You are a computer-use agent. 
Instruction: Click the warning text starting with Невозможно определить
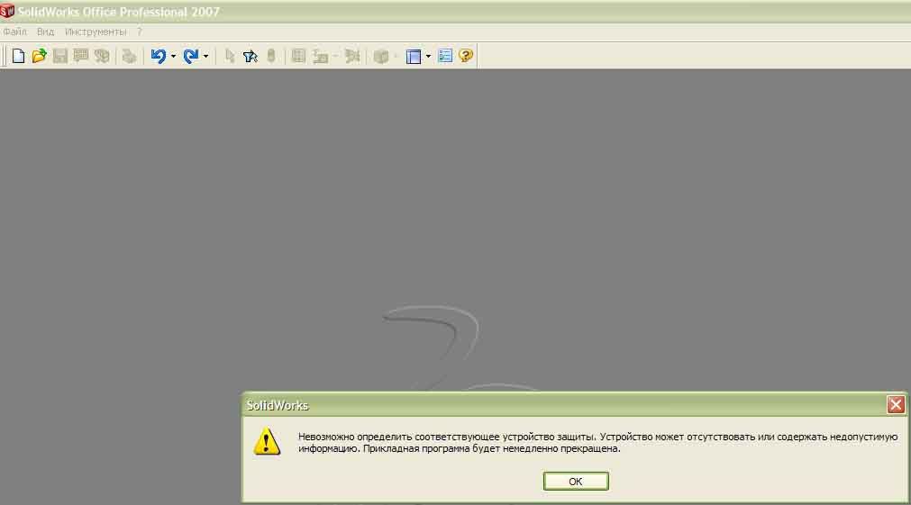pyautogui.click(x=597, y=442)
